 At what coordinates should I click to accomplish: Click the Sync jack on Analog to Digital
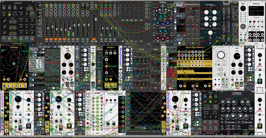[x=111, y=110]
